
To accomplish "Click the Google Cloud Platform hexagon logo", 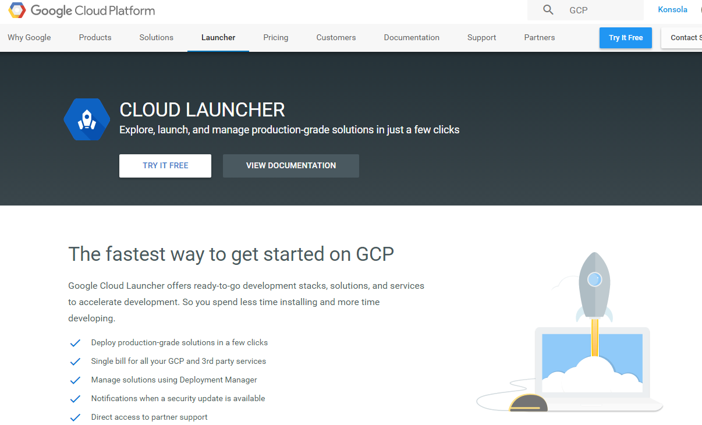I will tap(17, 10).
